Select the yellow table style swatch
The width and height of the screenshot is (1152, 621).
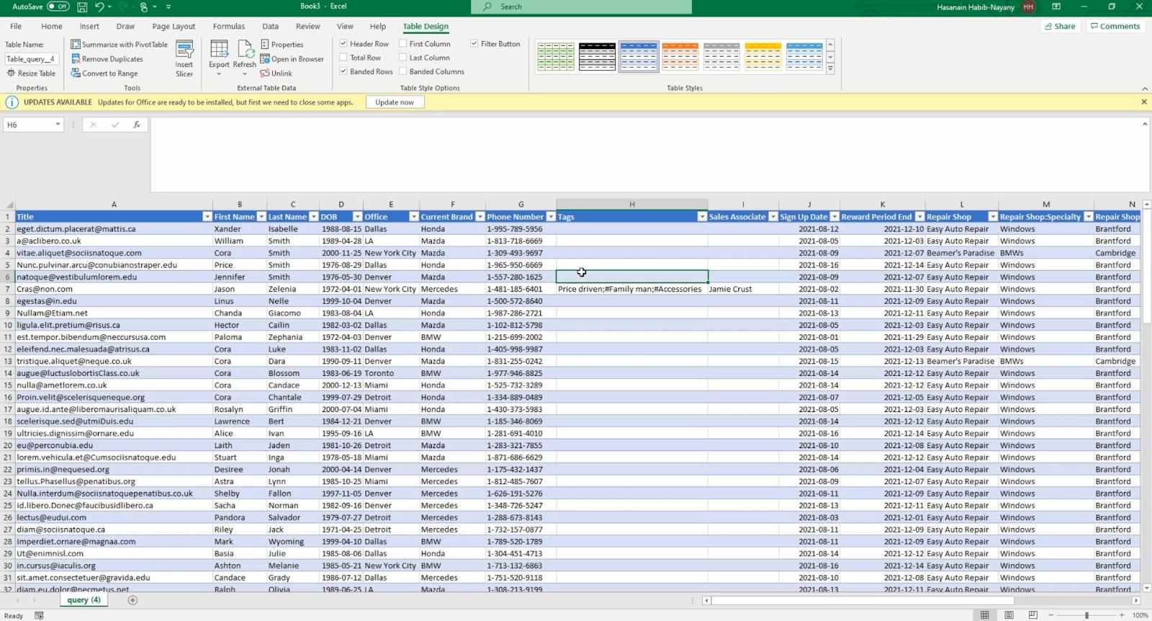coord(763,56)
